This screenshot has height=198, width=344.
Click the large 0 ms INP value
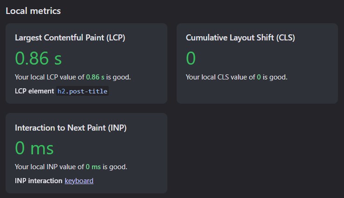pyautogui.click(x=34, y=148)
